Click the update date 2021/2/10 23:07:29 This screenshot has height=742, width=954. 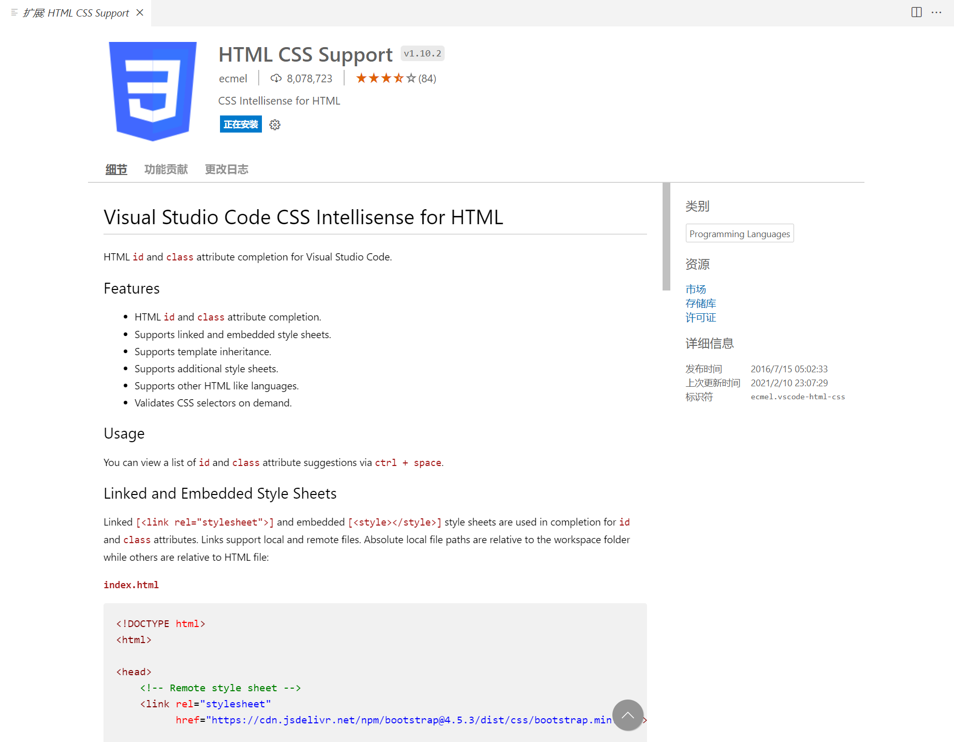(789, 383)
